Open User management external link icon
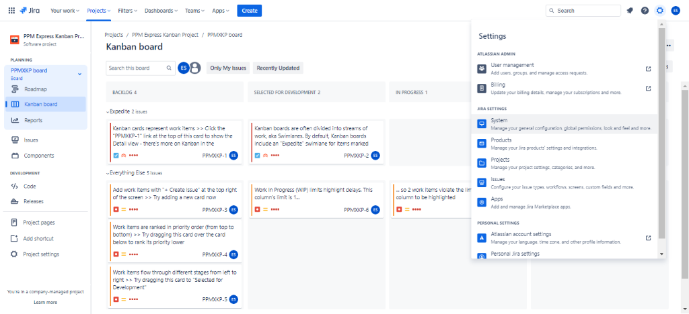689x314 pixels. point(648,68)
